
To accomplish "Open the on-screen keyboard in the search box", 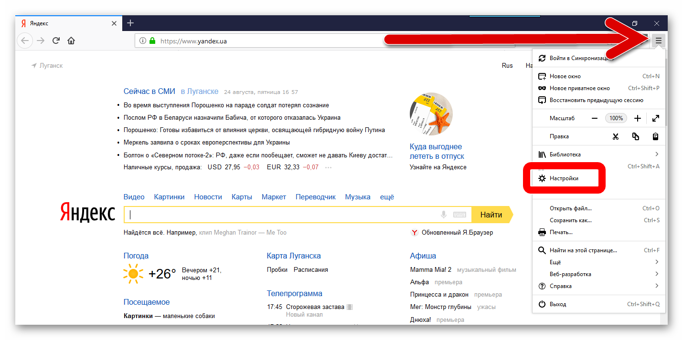I will click(459, 215).
